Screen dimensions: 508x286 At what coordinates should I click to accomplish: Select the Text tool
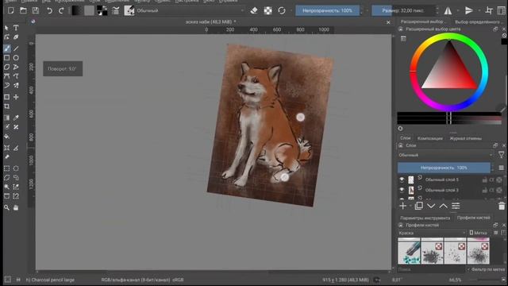coord(16,28)
